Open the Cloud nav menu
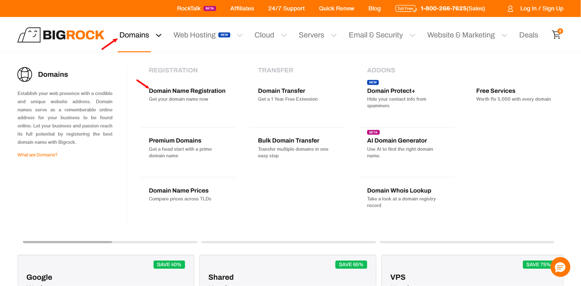The image size is (581, 286). click(264, 35)
